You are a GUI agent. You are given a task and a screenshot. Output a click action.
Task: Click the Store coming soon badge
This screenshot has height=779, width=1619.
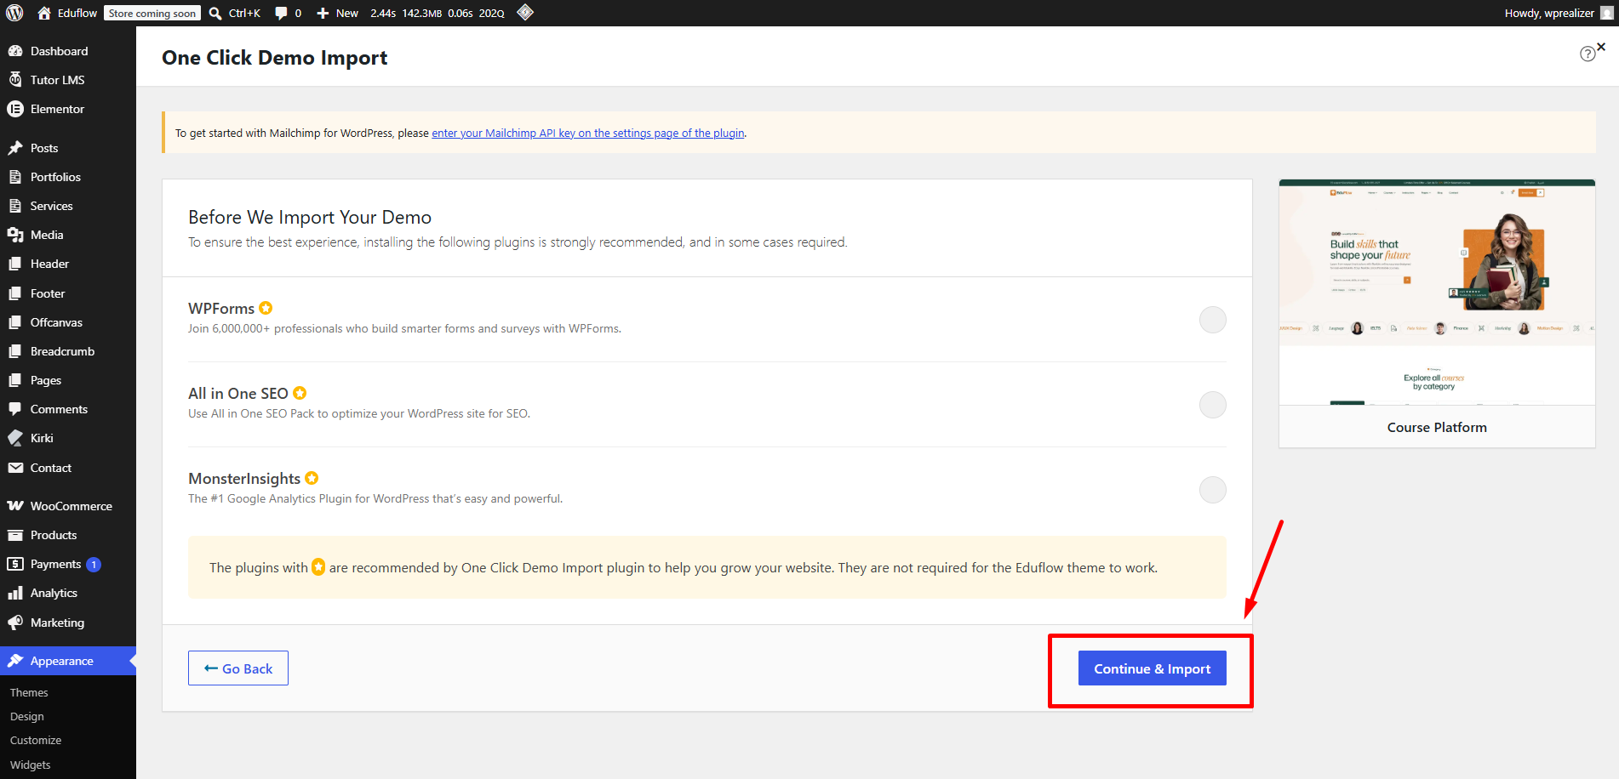point(152,13)
